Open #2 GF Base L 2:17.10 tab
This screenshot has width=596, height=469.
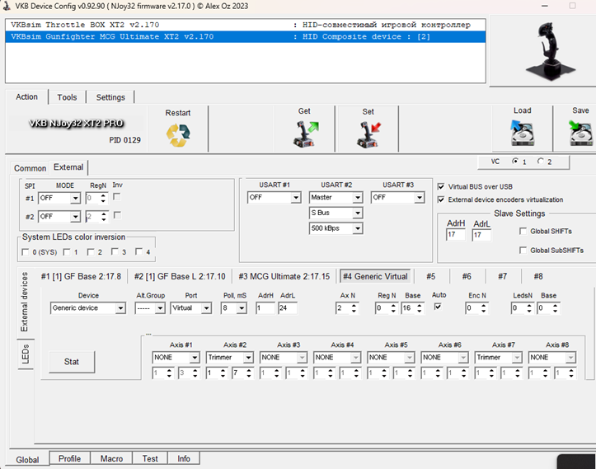[180, 276]
